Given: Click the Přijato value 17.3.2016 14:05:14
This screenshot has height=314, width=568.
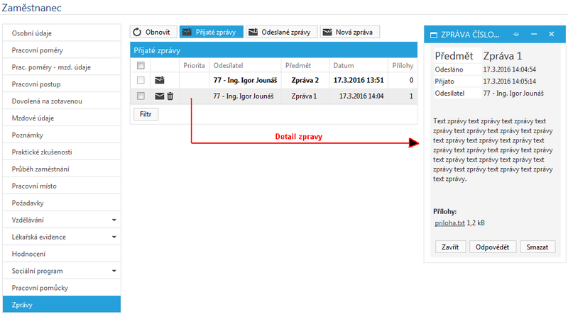Looking at the screenshot, I should [509, 82].
